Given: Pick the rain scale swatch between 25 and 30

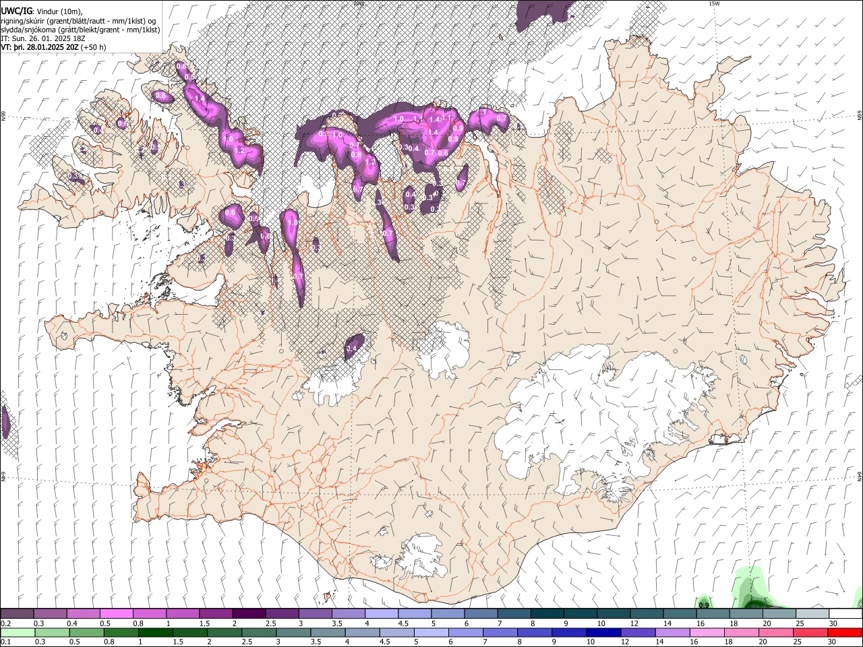Looking at the screenshot, I should 810,633.
